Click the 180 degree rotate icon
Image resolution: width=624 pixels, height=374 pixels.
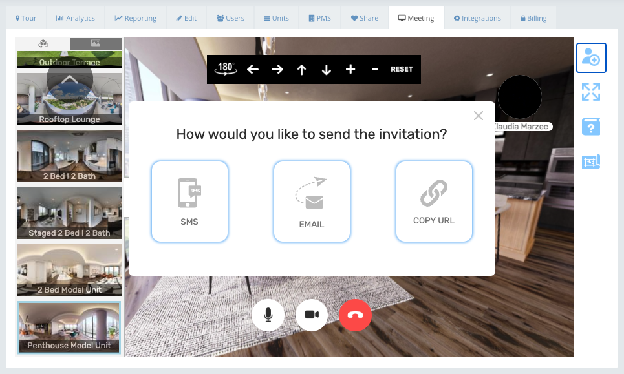point(226,68)
